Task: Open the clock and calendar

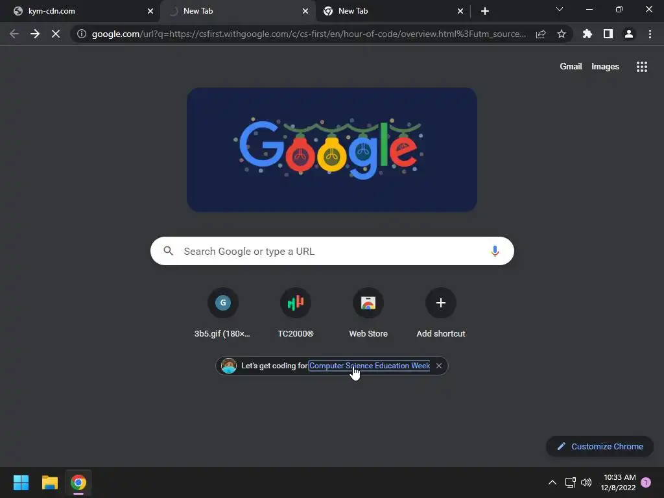Action: pyautogui.click(x=618, y=482)
